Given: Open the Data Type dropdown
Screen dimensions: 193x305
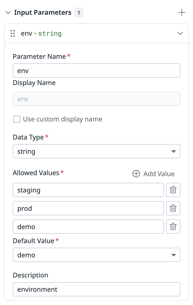Looking at the screenshot, I should 96,151.
